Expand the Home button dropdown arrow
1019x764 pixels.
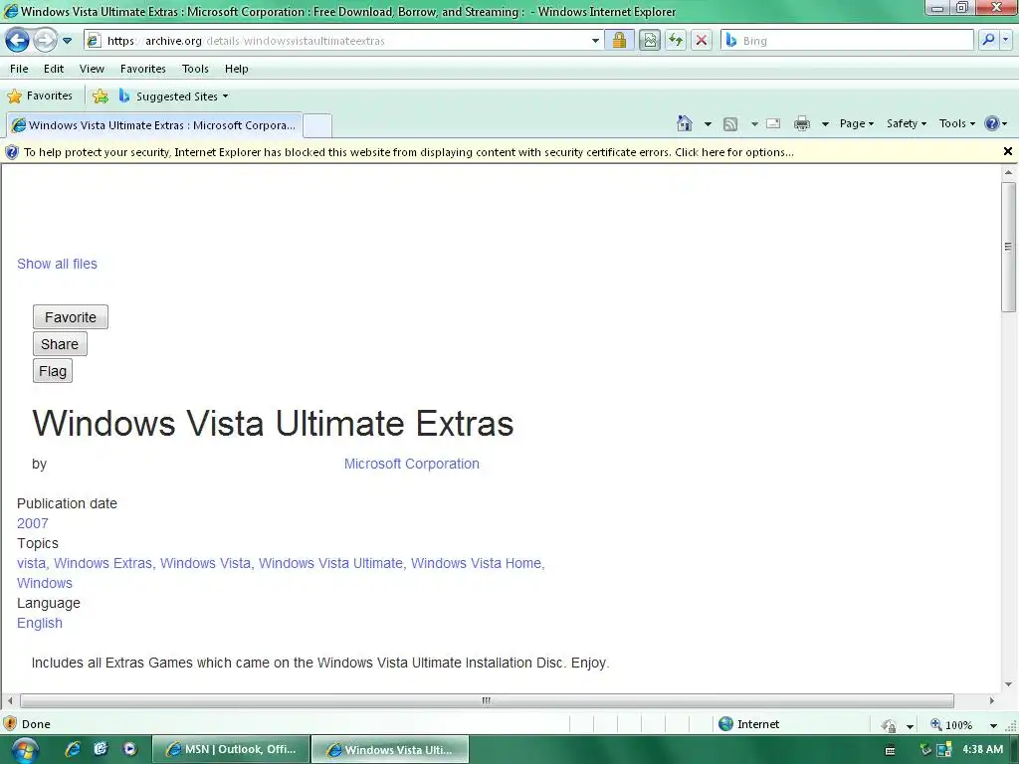(708, 123)
